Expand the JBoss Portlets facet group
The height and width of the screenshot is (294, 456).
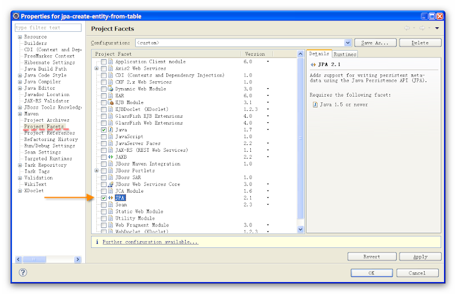pyautogui.click(x=96, y=171)
